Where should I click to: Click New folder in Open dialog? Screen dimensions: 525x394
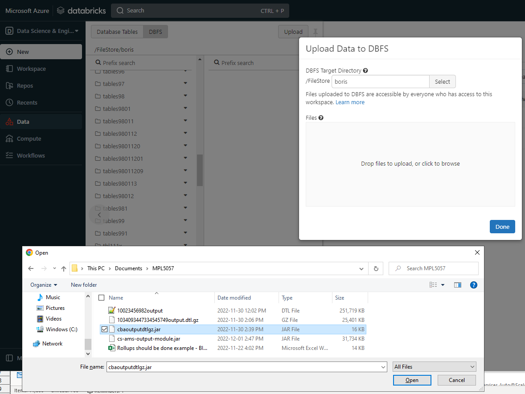point(84,285)
